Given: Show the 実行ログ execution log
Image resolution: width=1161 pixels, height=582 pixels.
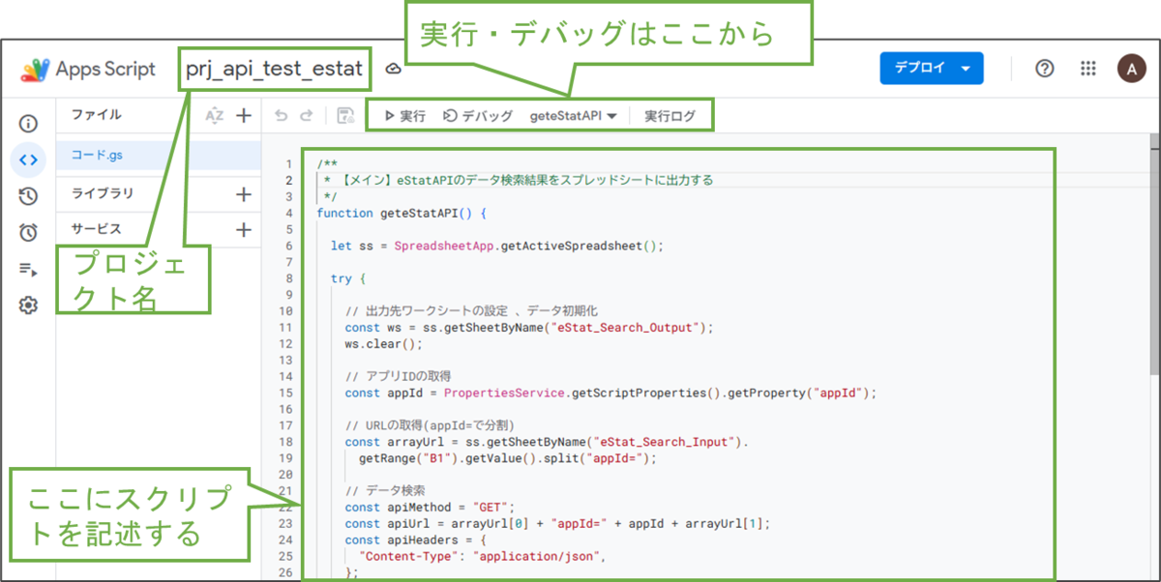Looking at the screenshot, I should point(670,115).
